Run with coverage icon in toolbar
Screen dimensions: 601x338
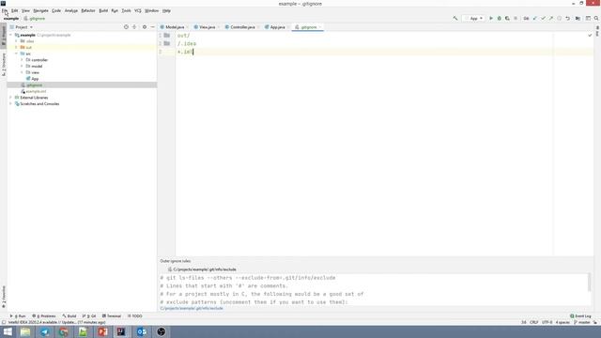point(507,19)
